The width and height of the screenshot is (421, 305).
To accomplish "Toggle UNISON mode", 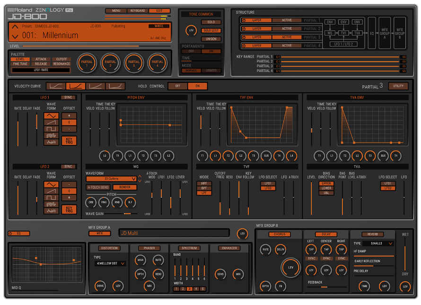I will (x=211, y=39).
